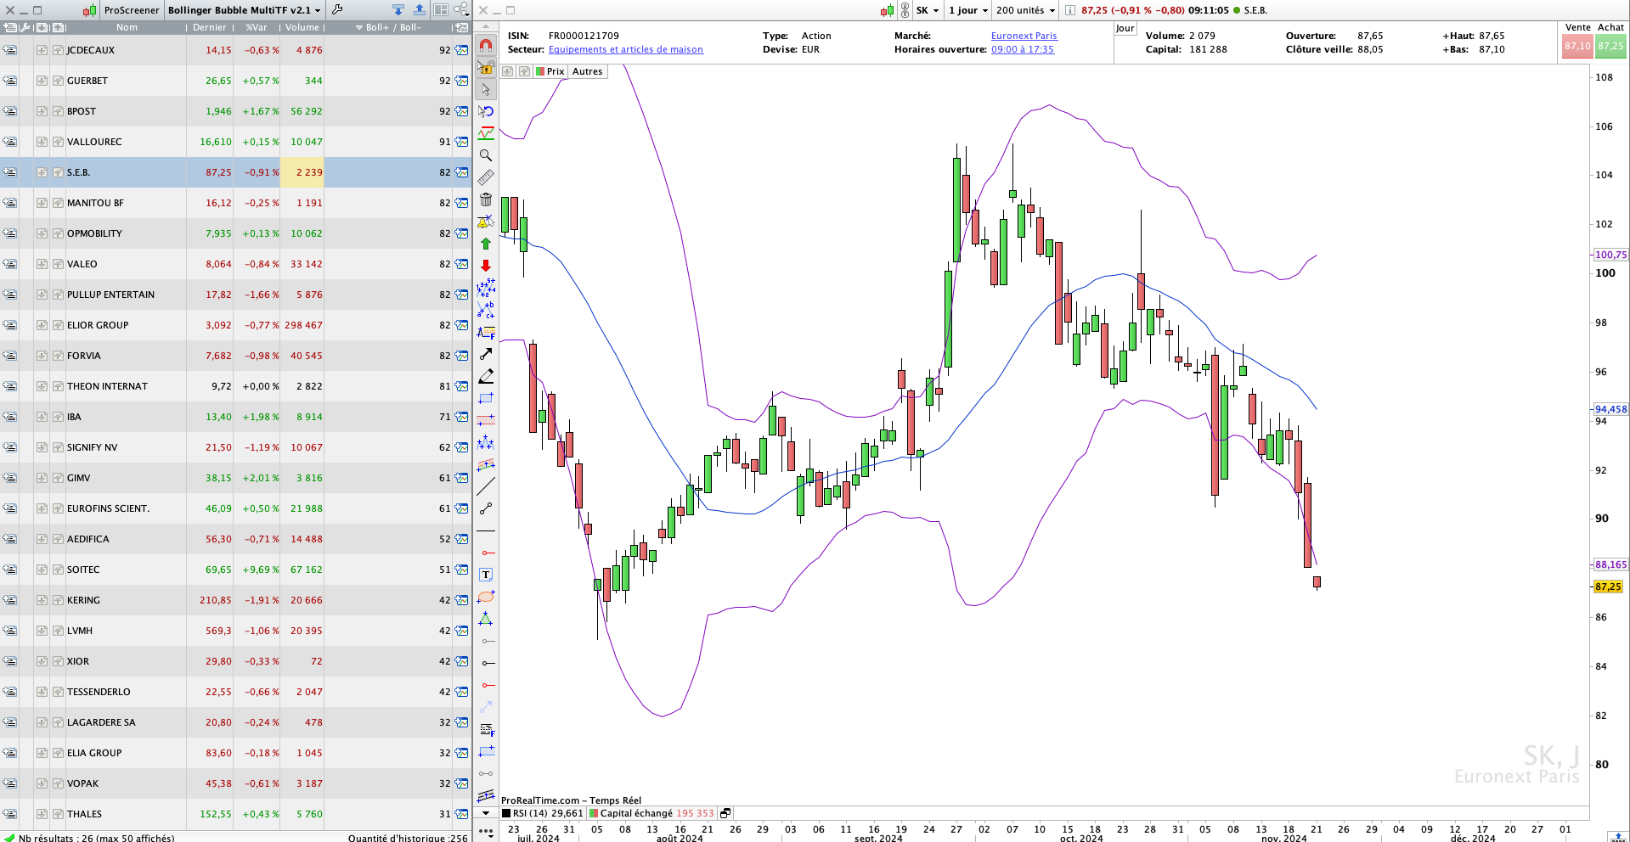The height and width of the screenshot is (842, 1630).
Task: Click the trash can delete tool
Action: [x=486, y=199]
